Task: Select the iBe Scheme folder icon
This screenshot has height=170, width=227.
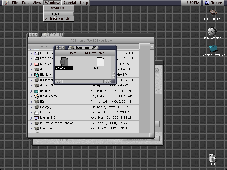Action: 37,75
